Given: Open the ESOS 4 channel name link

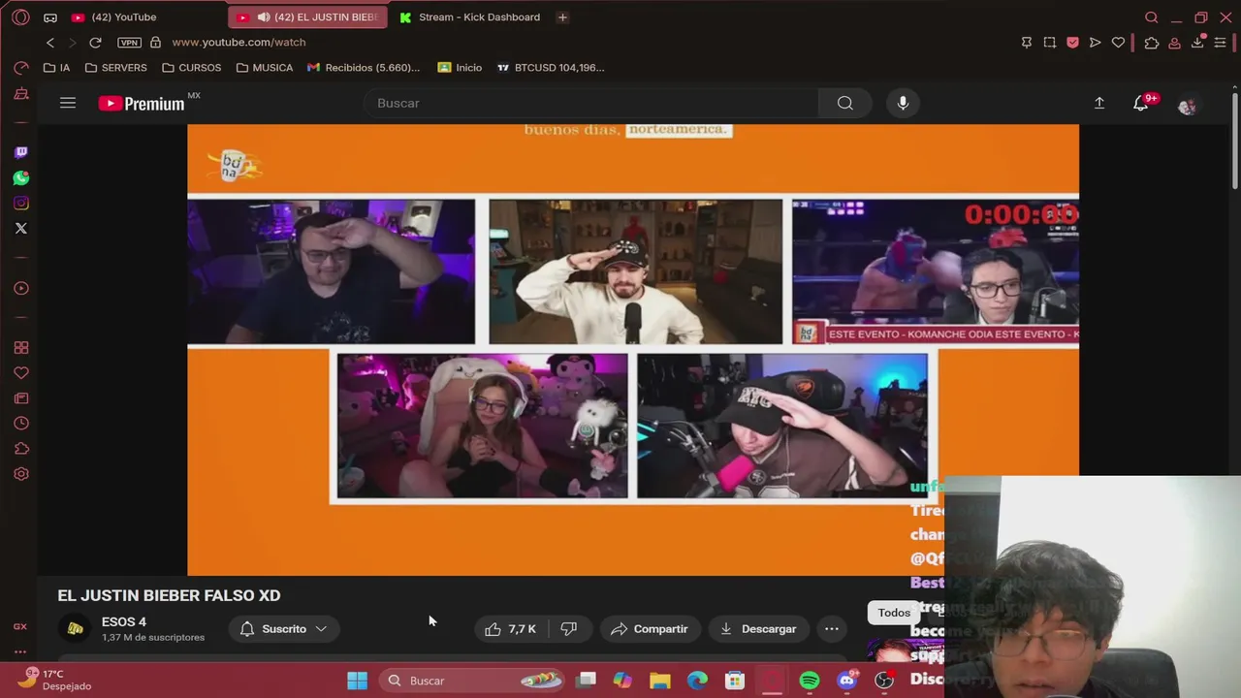Looking at the screenshot, I should (x=124, y=622).
